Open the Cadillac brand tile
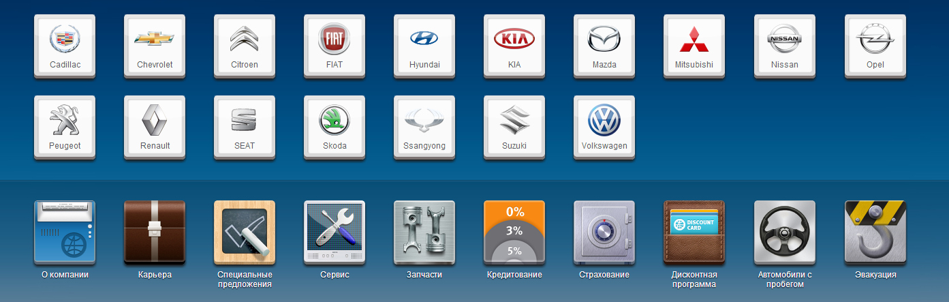Image resolution: width=949 pixels, height=302 pixels. (x=65, y=46)
